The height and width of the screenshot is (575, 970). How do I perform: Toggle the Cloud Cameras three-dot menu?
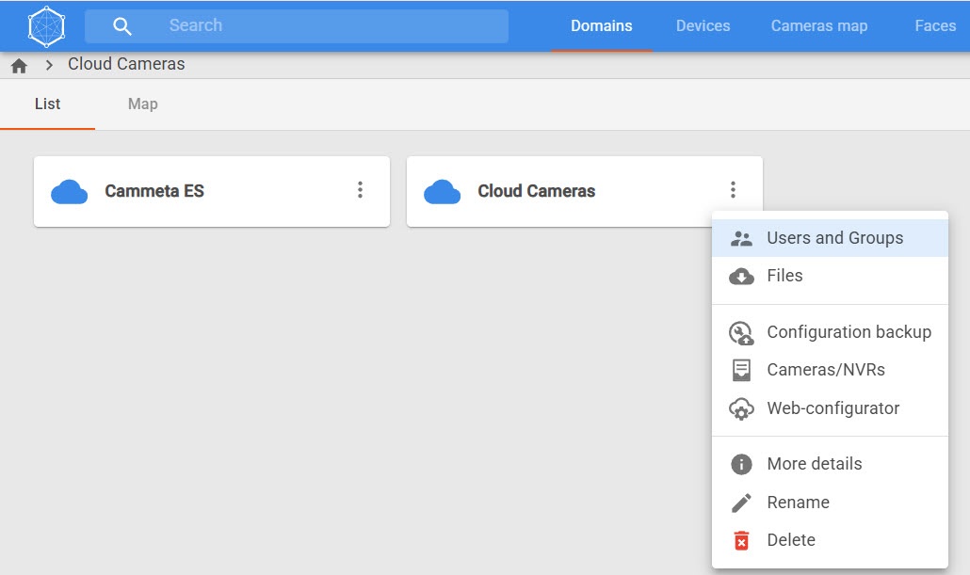733,191
